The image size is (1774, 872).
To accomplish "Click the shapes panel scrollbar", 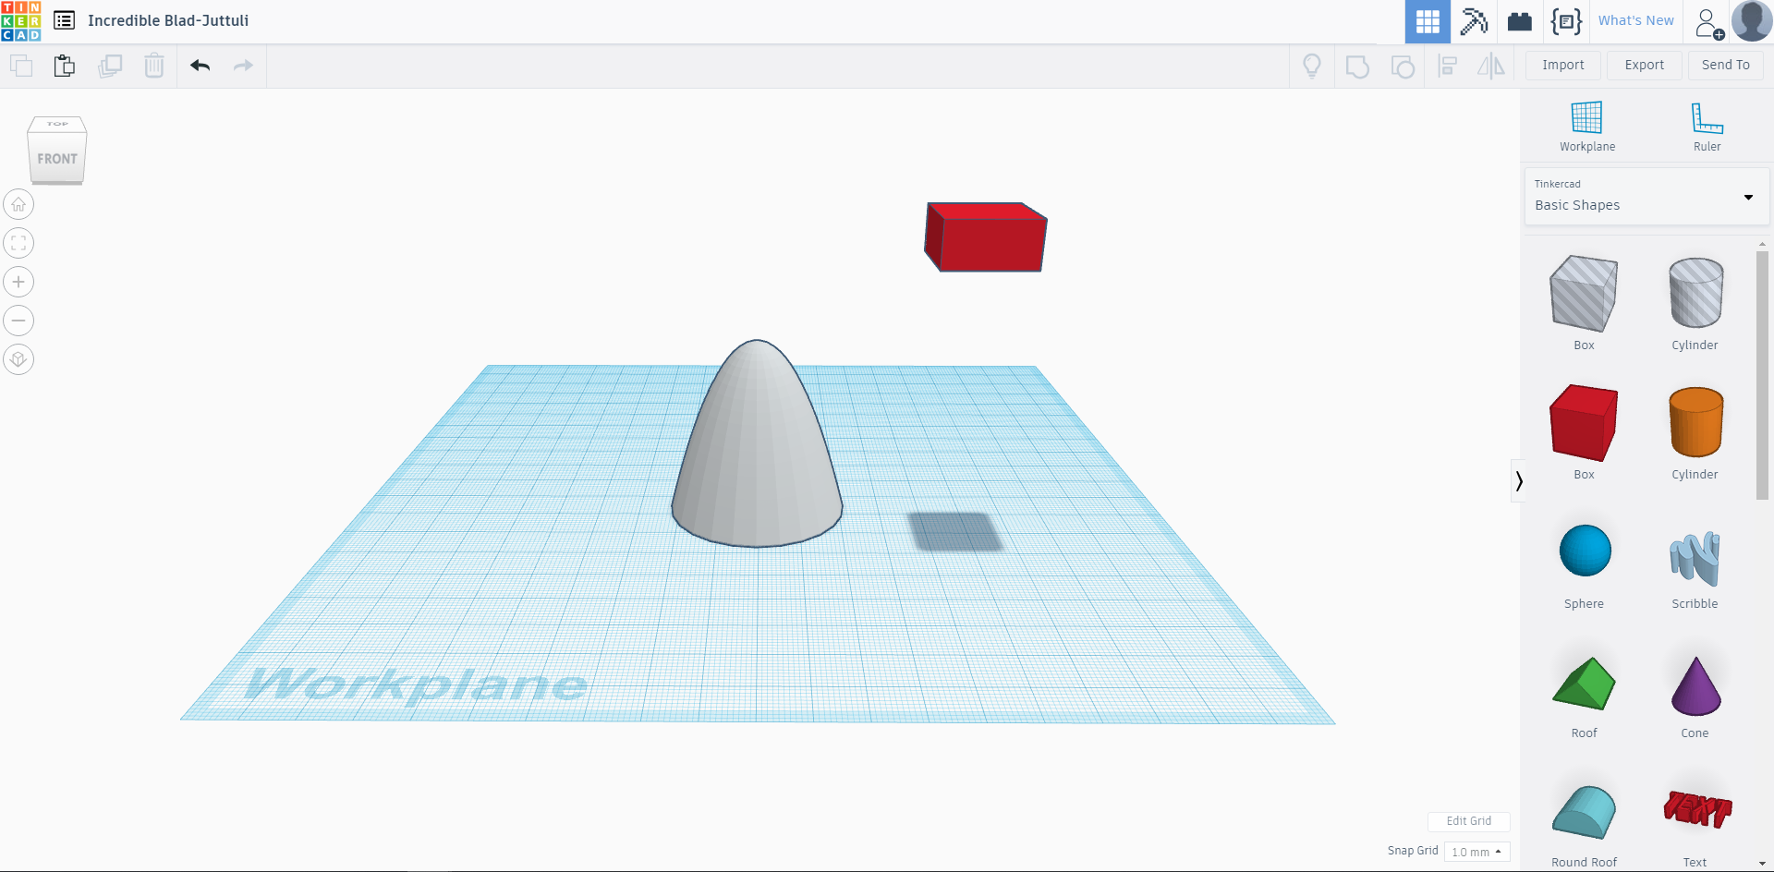I will coord(1762,374).
